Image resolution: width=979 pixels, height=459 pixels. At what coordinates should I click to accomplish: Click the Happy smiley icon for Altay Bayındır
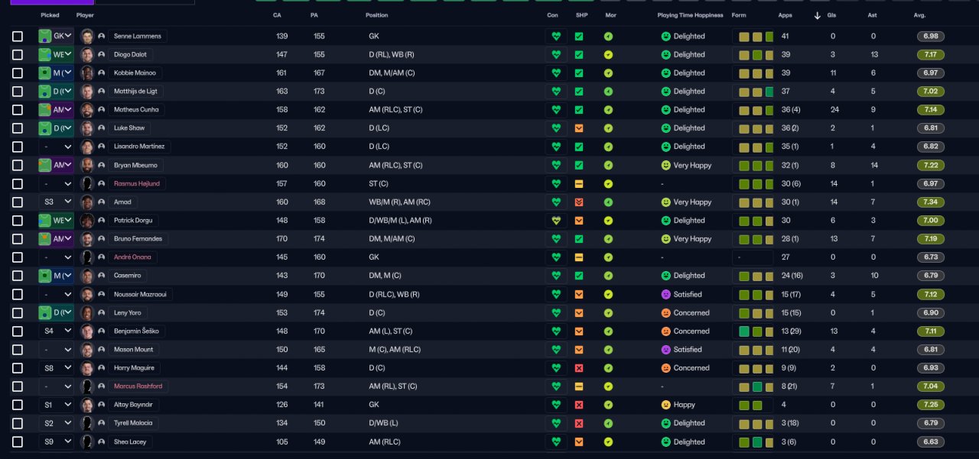[x=666, y=405]
